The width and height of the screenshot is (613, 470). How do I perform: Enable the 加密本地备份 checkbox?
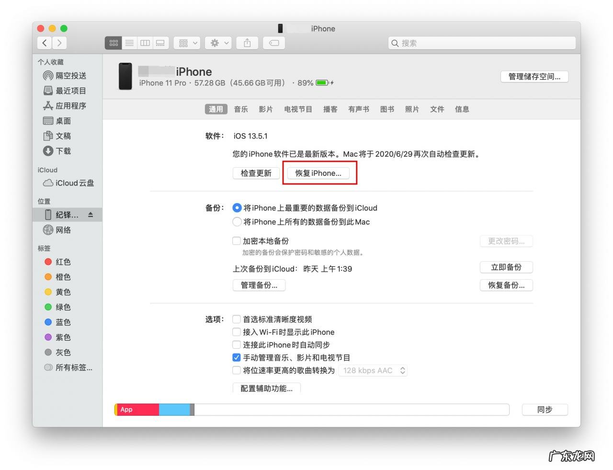237,241
